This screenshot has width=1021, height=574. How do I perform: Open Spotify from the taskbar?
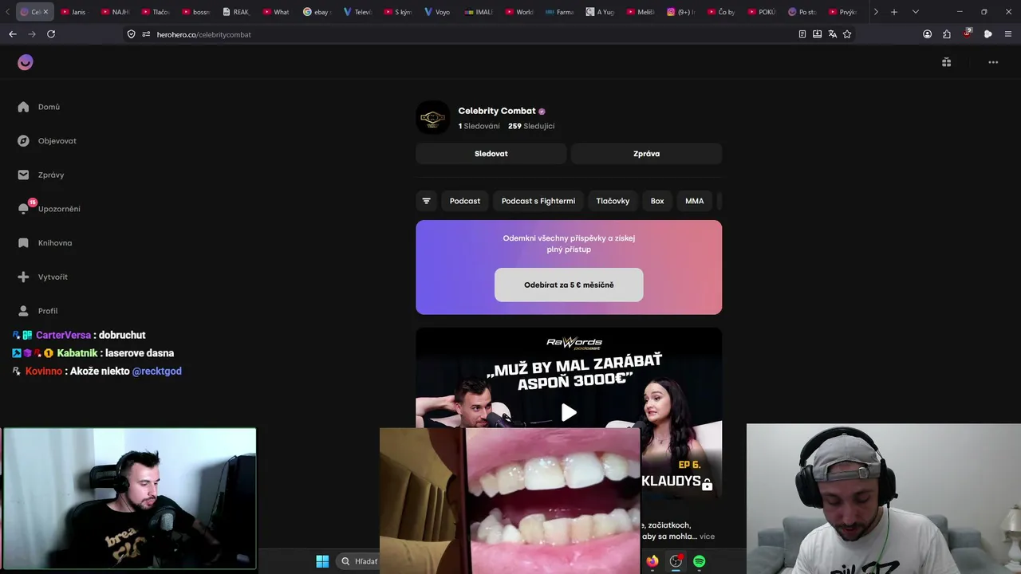coord(699,561)
